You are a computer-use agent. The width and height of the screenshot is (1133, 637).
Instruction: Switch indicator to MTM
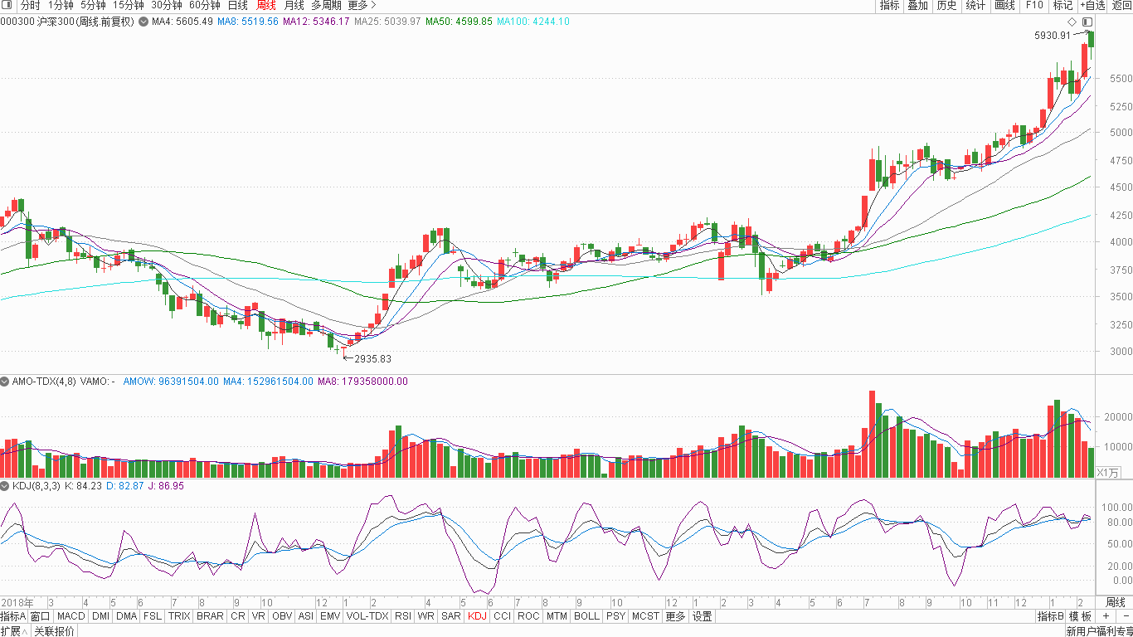(x=557, y=616)
